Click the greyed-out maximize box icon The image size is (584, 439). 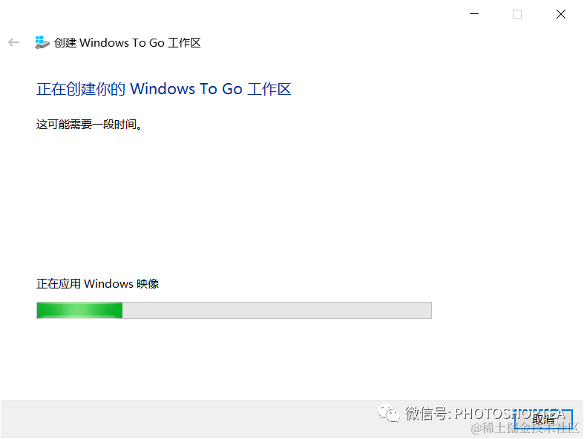(517, 14)
